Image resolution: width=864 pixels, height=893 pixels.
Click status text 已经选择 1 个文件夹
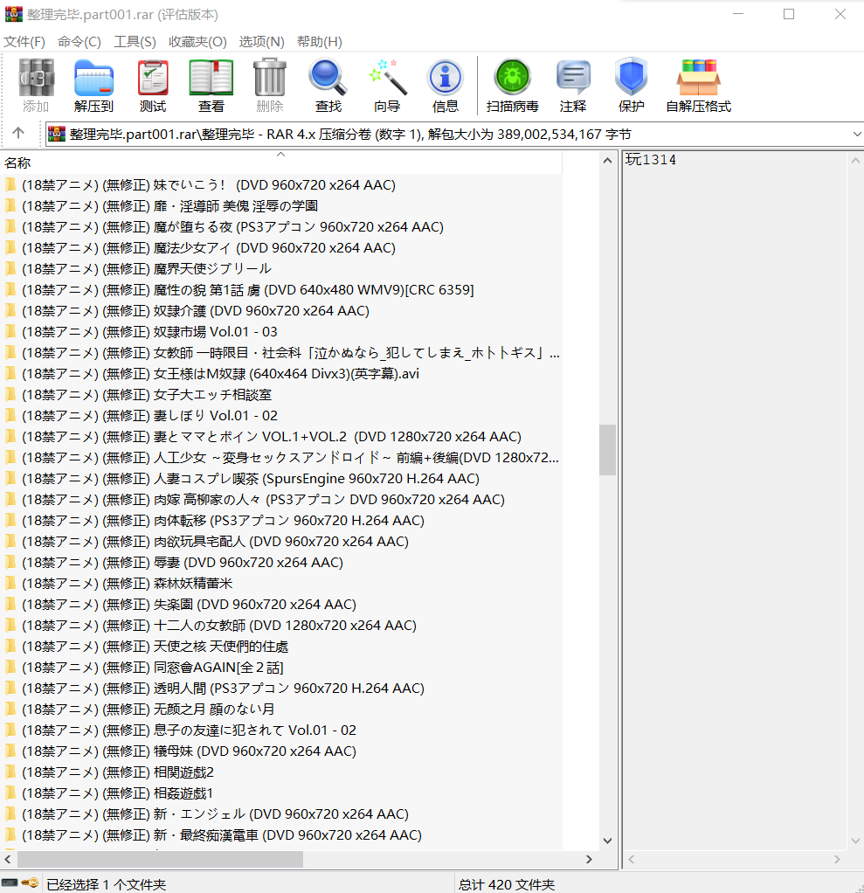[106, 884]
